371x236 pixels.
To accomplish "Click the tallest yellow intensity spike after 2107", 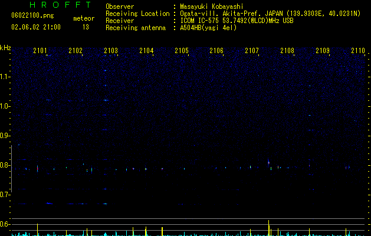I will pos(268,228).
